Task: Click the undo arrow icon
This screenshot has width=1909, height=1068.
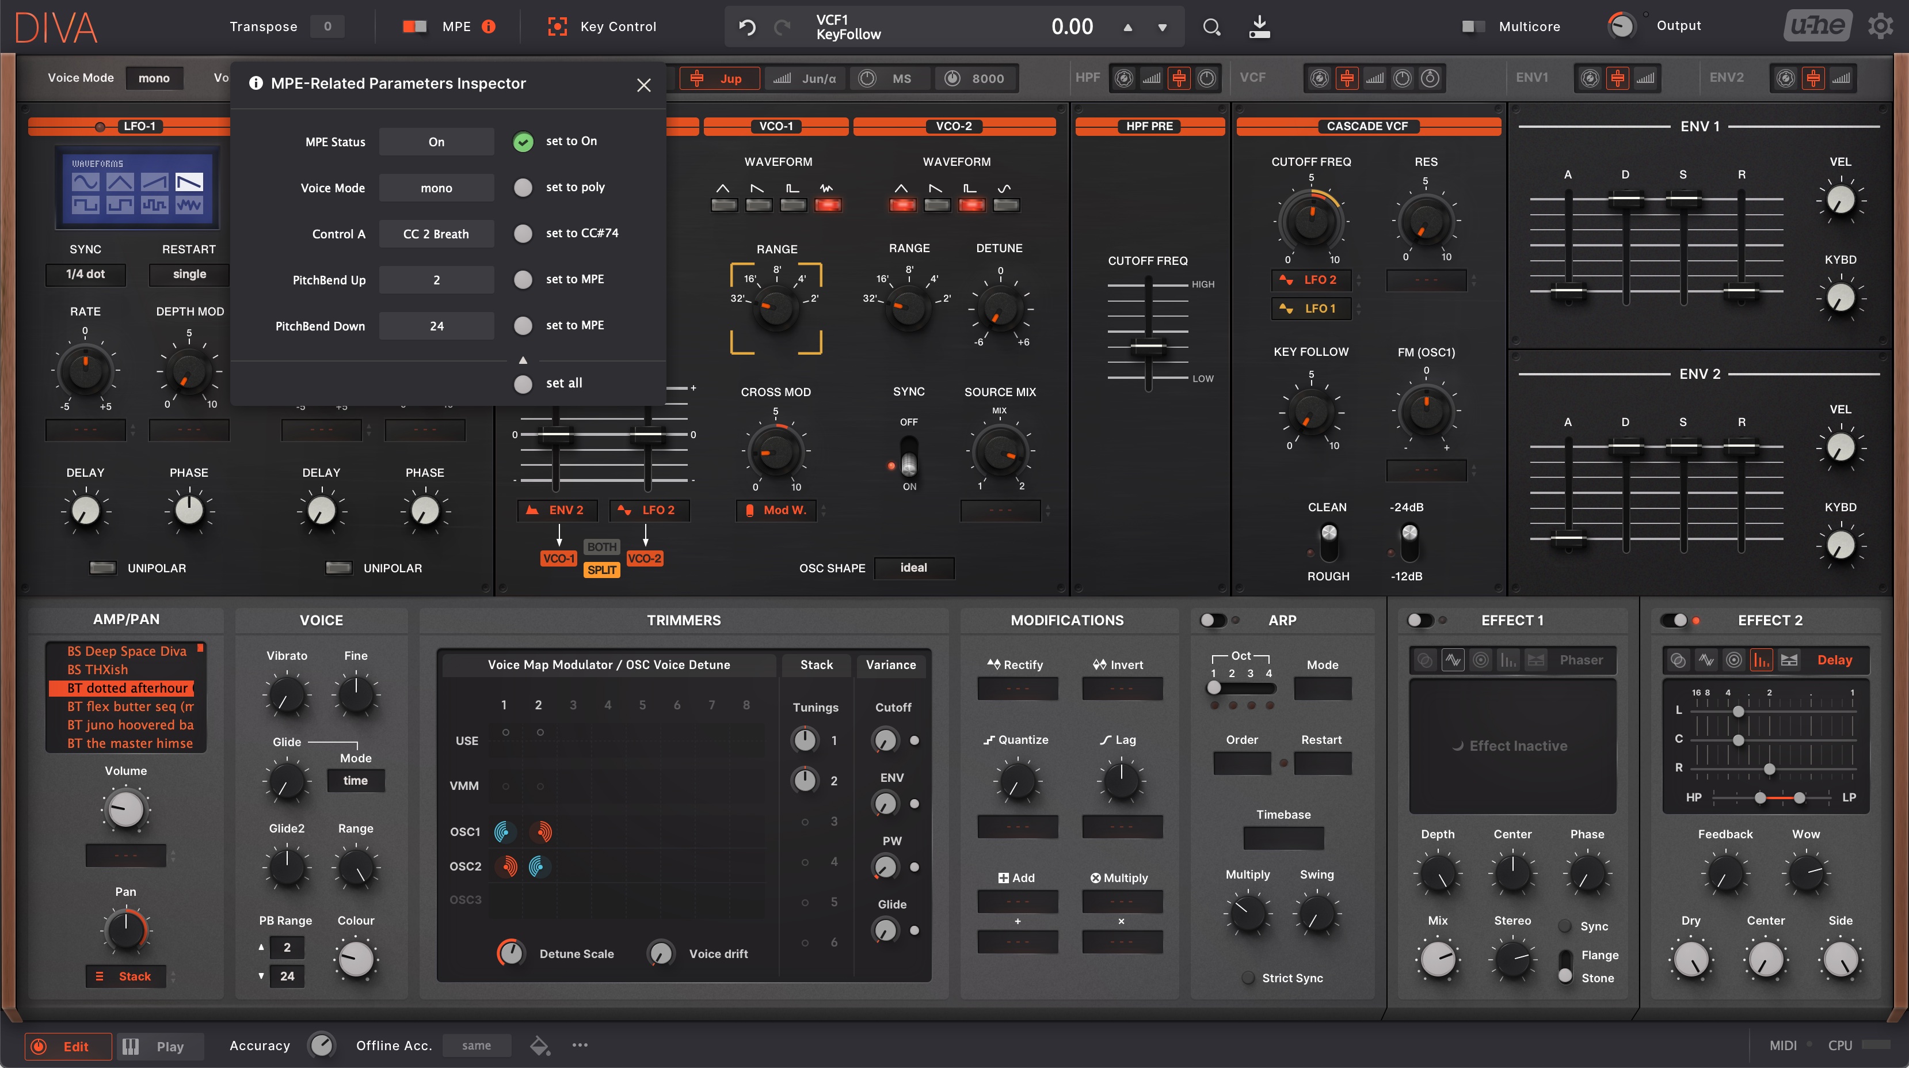Action: click(x=747, y=28)
